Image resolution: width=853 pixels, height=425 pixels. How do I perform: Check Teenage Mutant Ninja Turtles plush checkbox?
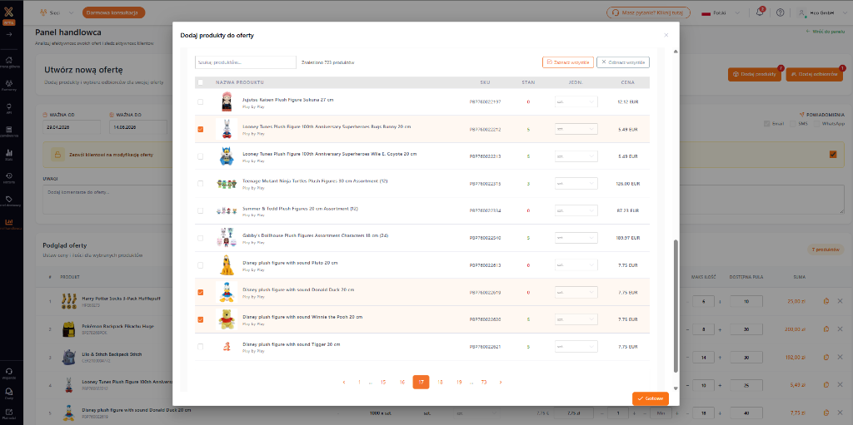click(200, 184)
